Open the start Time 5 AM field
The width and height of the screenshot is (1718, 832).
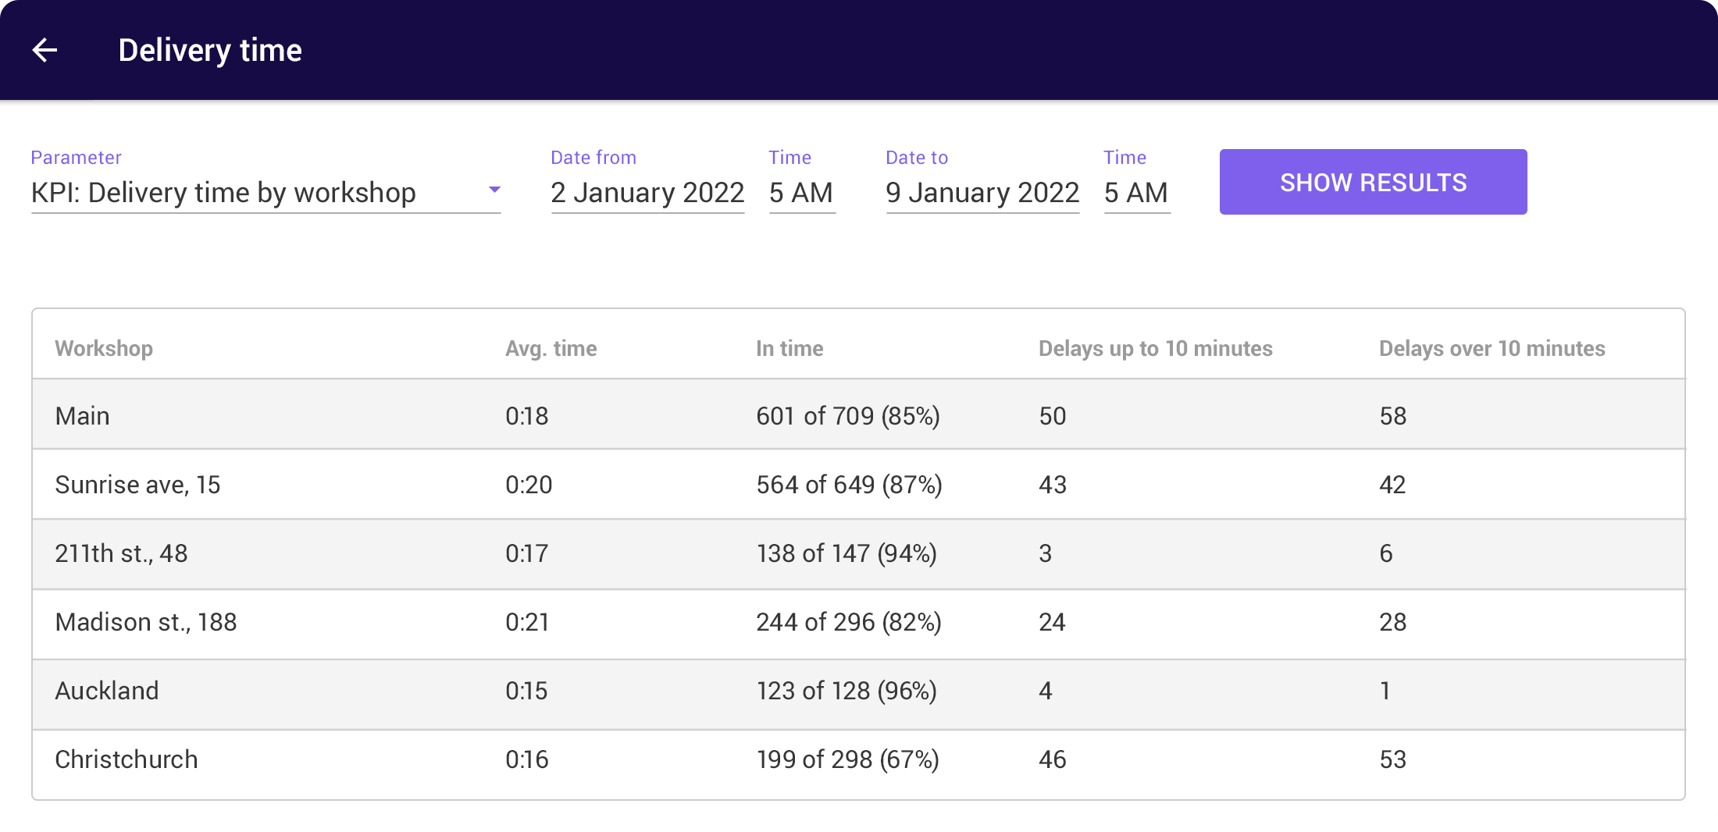click(801, 193)
